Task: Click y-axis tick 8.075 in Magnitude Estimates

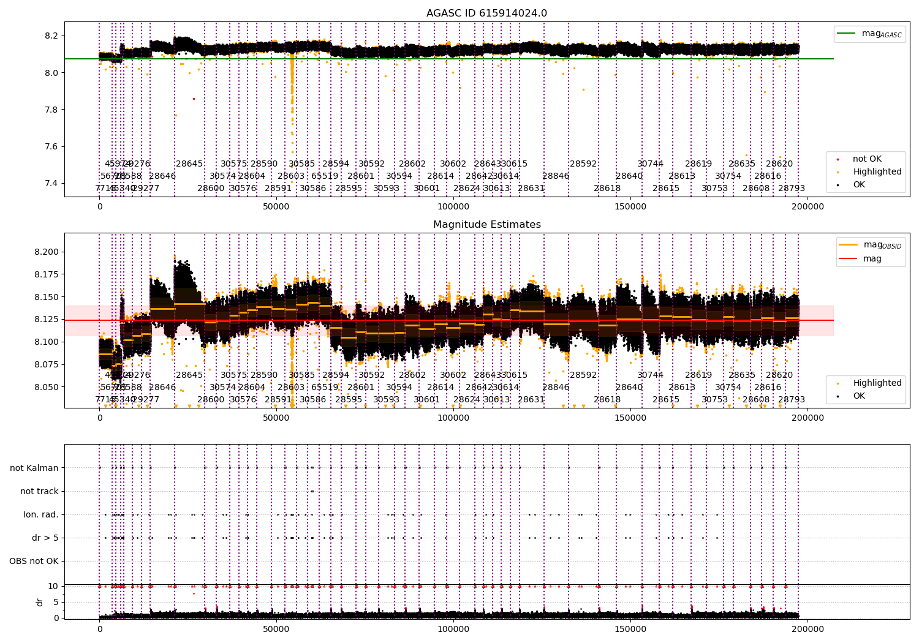Action: click(47, 364)
